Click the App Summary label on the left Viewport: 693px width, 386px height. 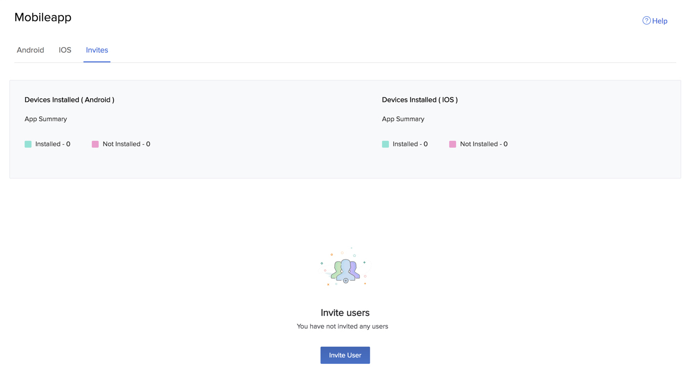(46, 119)
